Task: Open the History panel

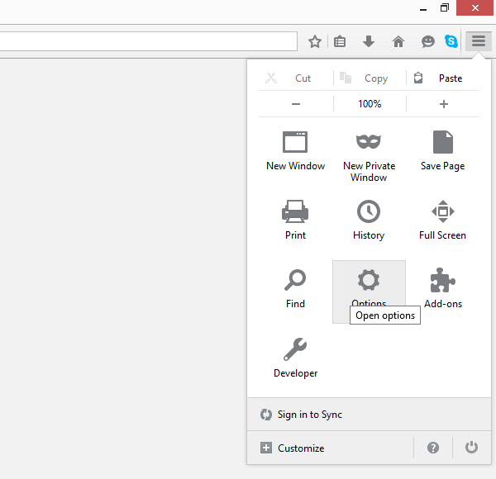Action: click(x=369, y=220)
